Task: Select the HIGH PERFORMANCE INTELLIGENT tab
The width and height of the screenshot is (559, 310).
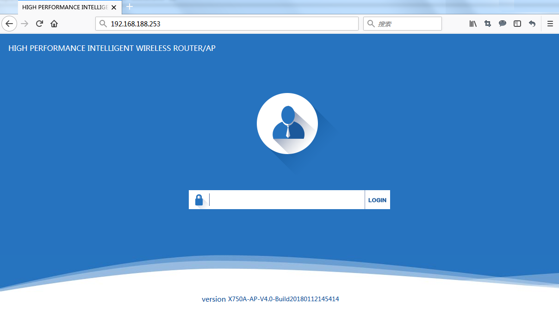Action: tap(65, 7)
